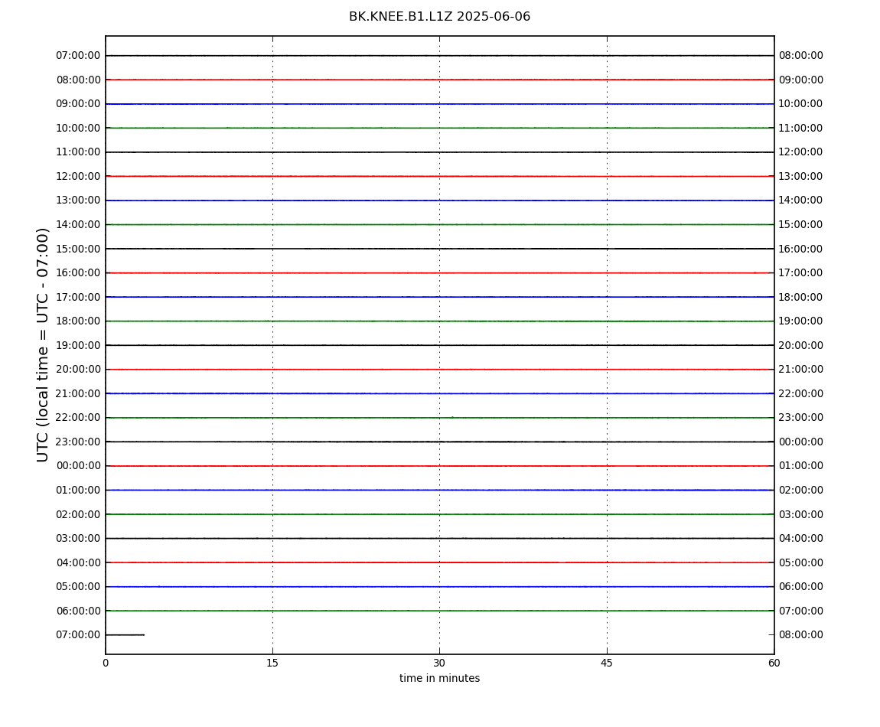The image size is (880, 727).
Task: Click the left-axis start time 01:00:00
Action: coord(79,490)
